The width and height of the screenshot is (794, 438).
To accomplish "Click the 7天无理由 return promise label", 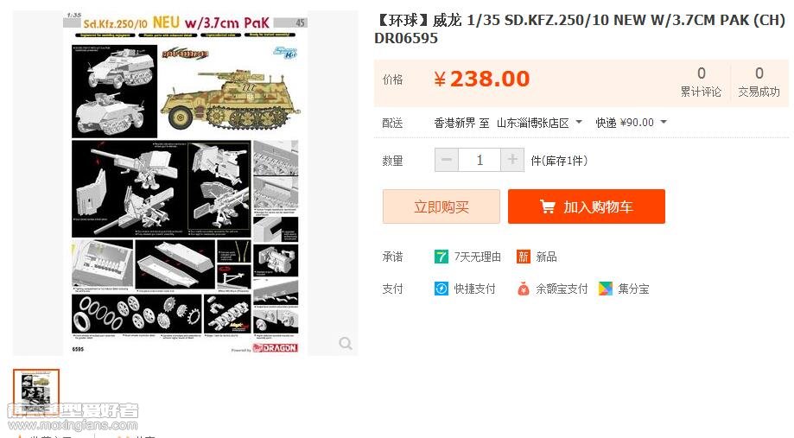I will pos(478,257).
